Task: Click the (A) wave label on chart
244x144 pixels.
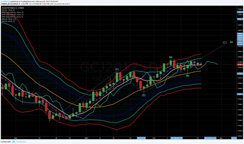Action: click(x=117, y=69)
